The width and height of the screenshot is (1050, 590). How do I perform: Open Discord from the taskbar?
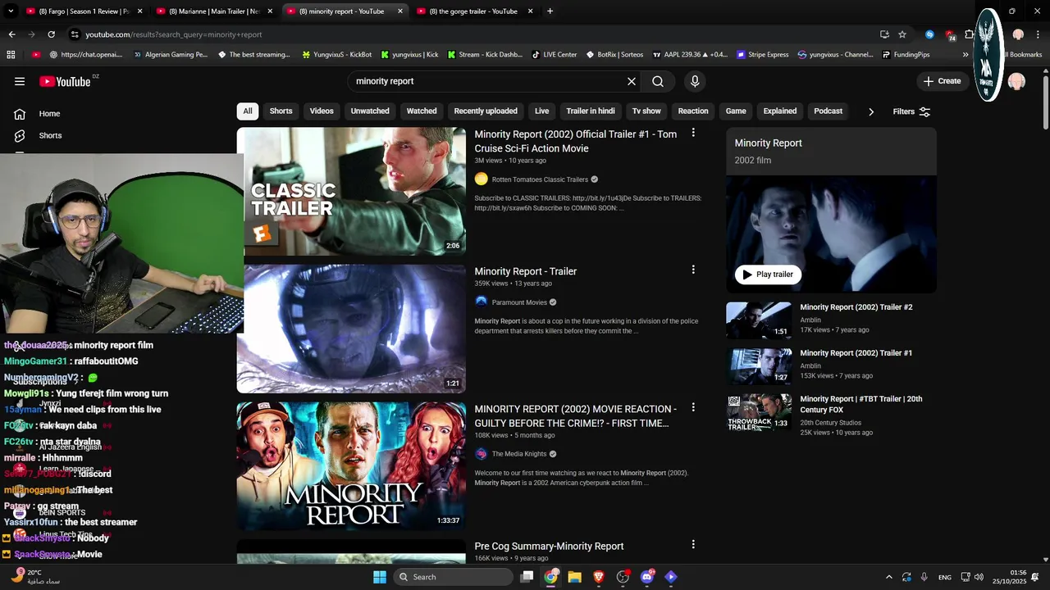click(x=646, y=577)
